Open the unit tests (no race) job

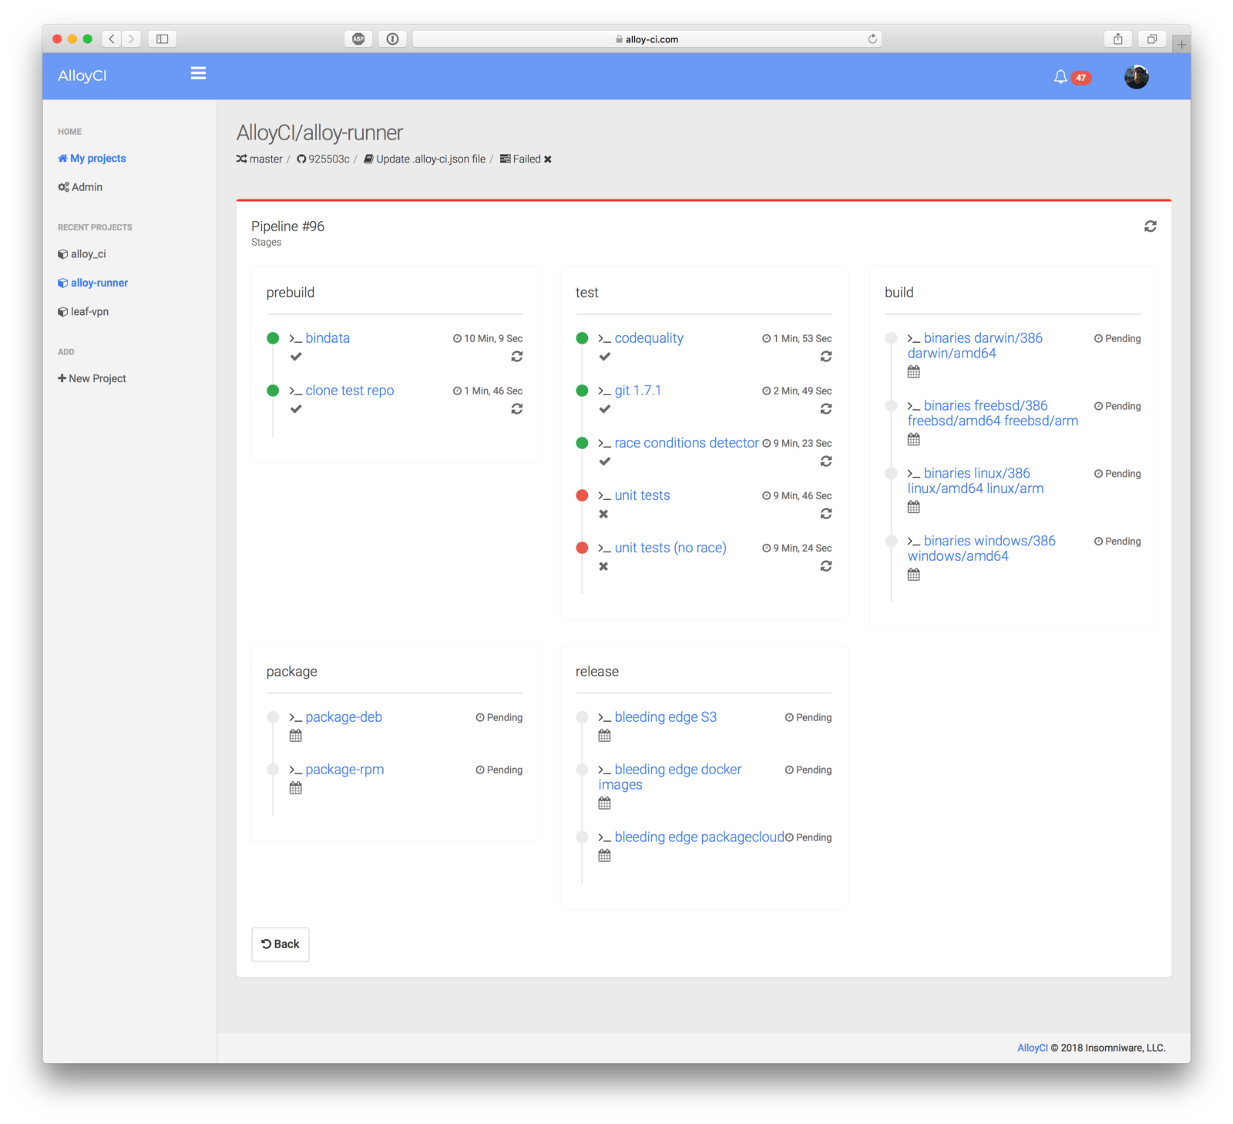670,548
